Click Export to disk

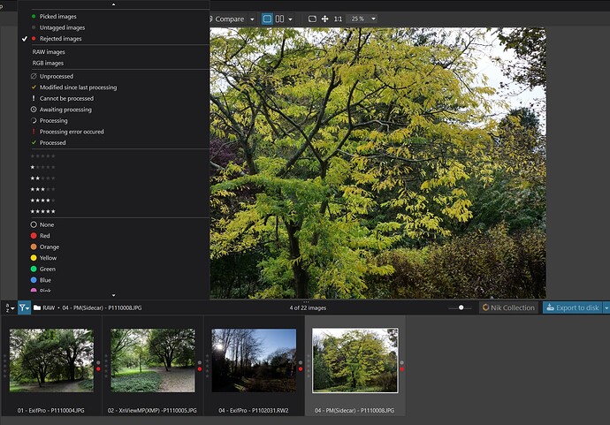pyautogui.click(x=573, y=307)
